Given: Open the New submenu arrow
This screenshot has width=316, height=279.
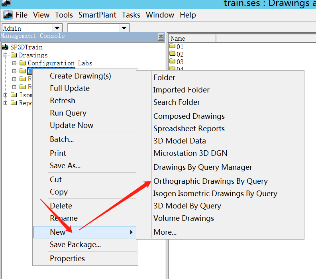Looking at the screenshot, I should 132,232.
